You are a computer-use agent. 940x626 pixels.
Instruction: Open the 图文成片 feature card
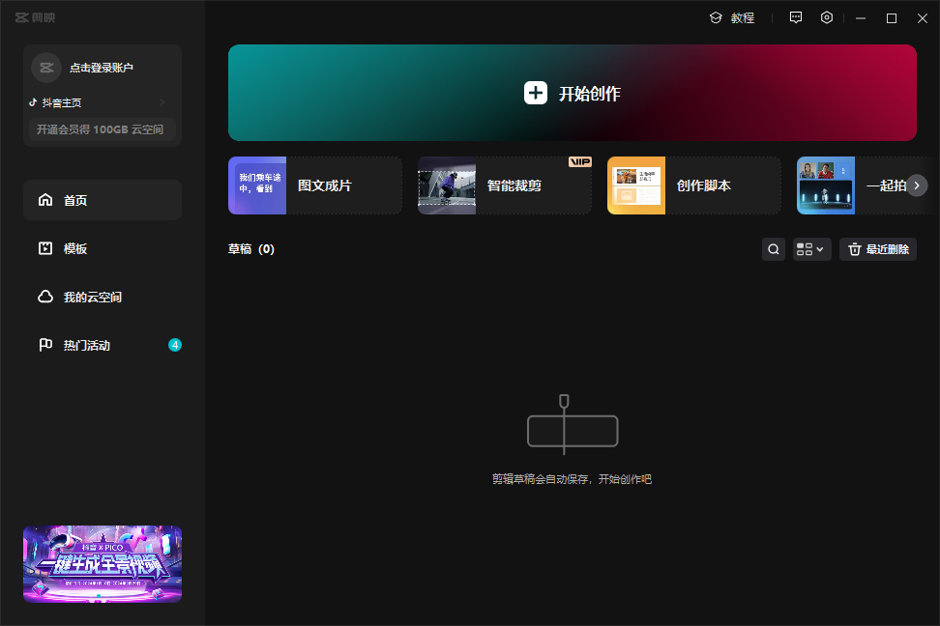(x=314, y=185)
